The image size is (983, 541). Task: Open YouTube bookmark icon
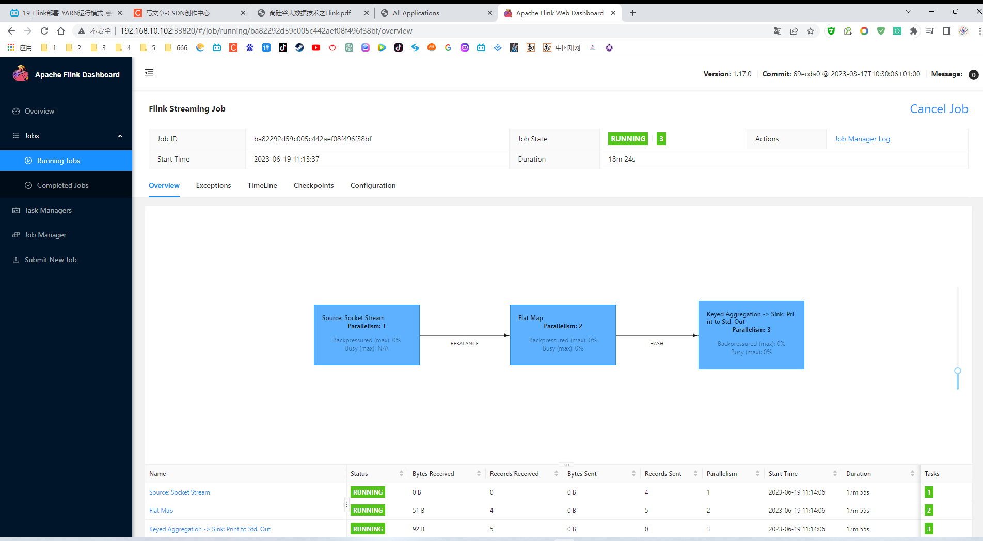316,47
